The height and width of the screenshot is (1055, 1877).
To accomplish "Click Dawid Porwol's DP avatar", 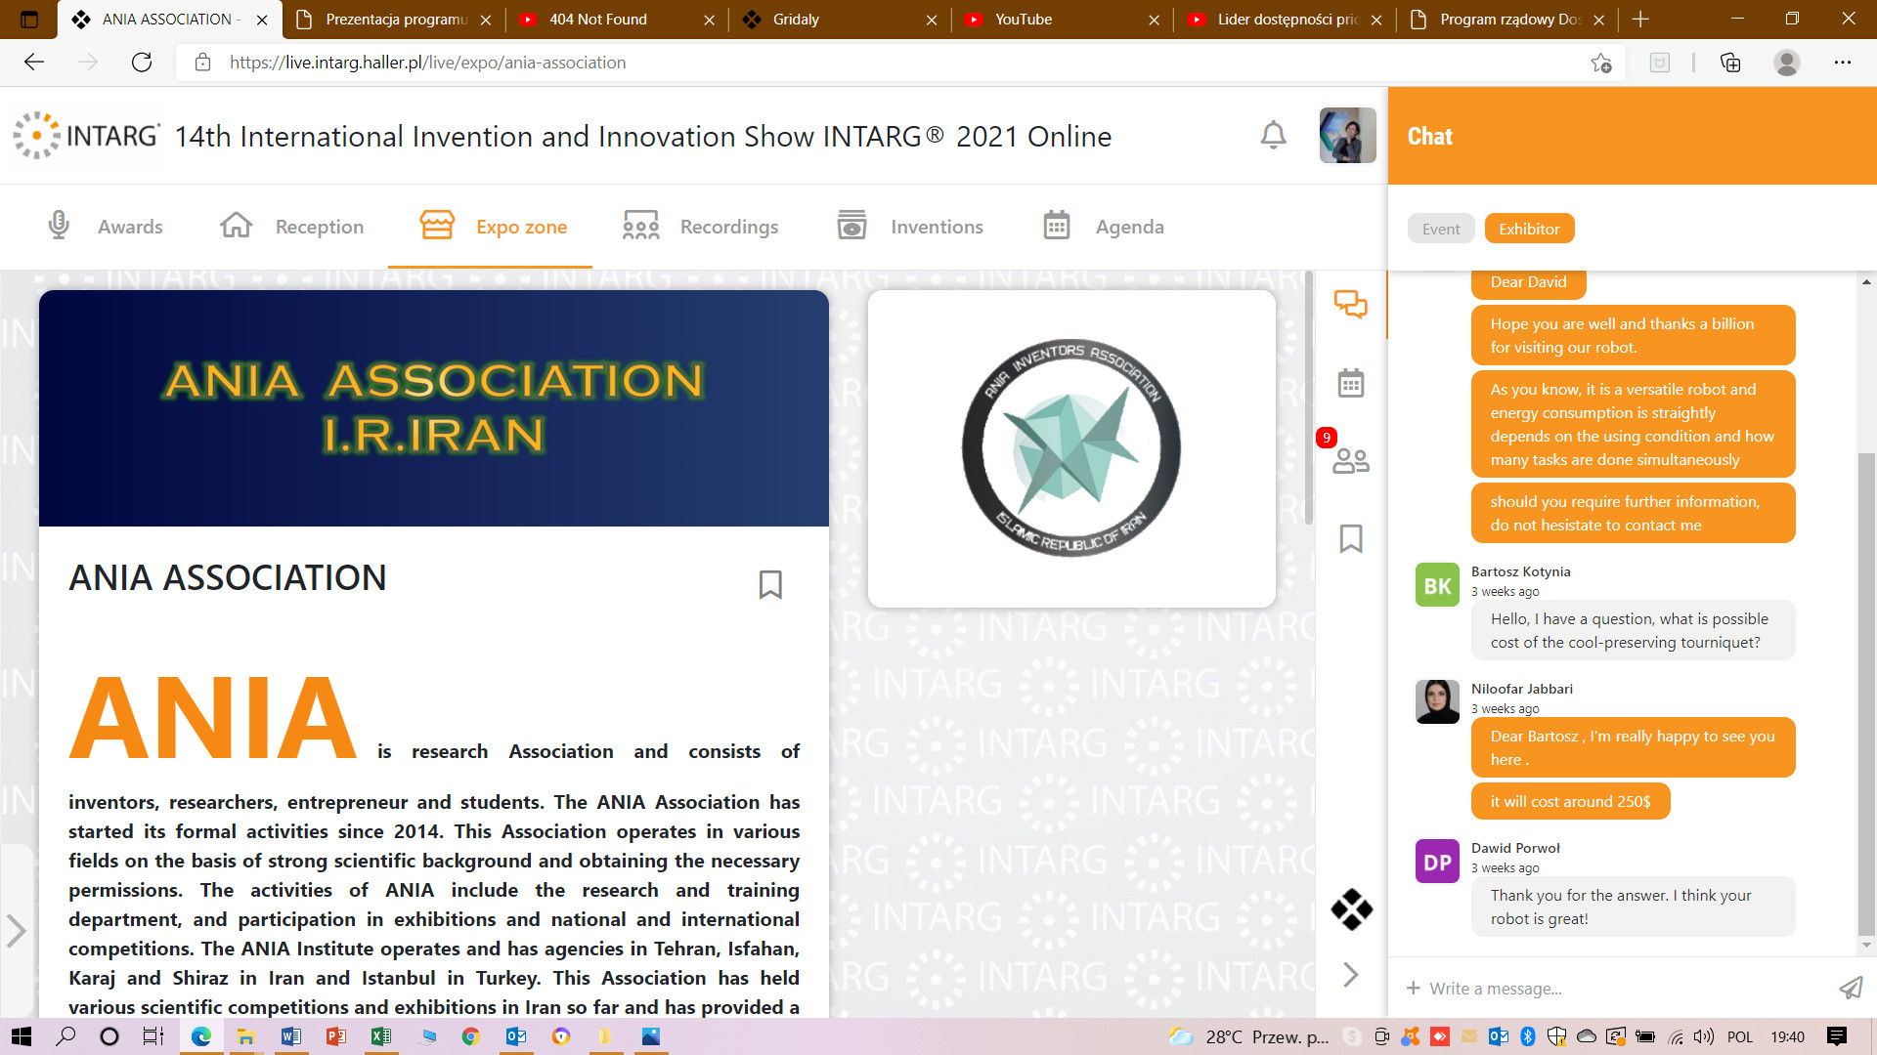I will point(1437,862).
